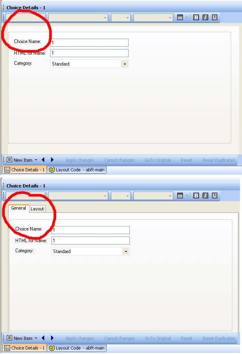242x354 pixels.
Task: Open New Item dropdown arrow in upper panel
Action: [36, 160]
